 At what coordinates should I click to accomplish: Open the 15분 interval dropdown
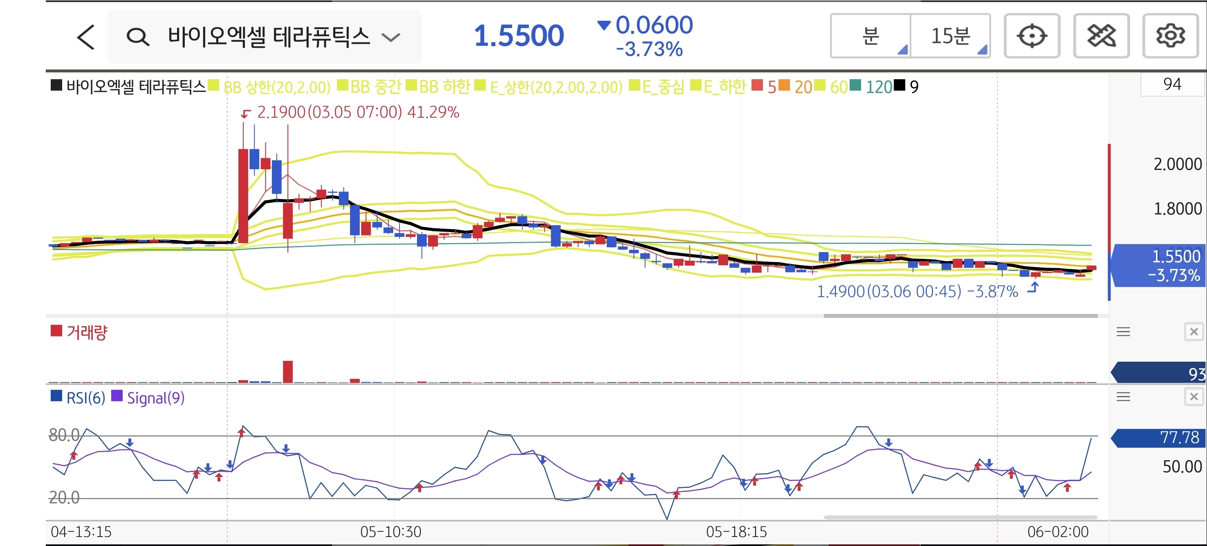coord(950,36)
